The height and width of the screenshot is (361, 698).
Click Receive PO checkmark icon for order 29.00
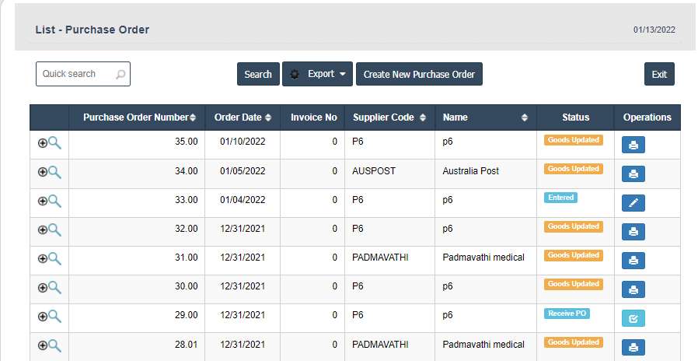(x=633, y=318)
